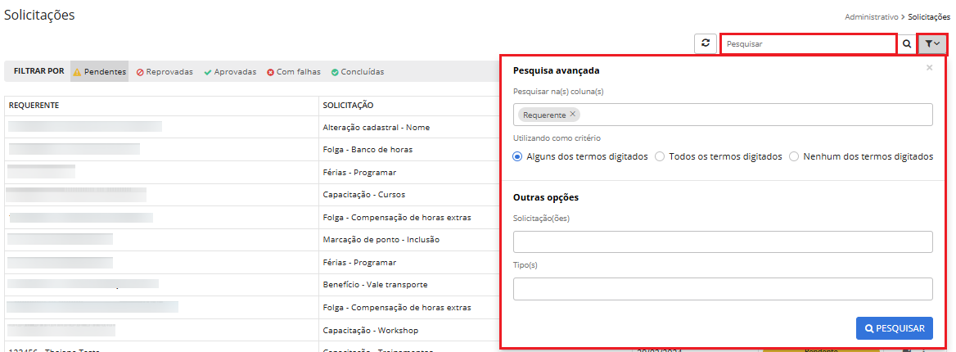Select row Benefício - Vale transporte
This screenshot has height=352, width=956.
point(252,285)
